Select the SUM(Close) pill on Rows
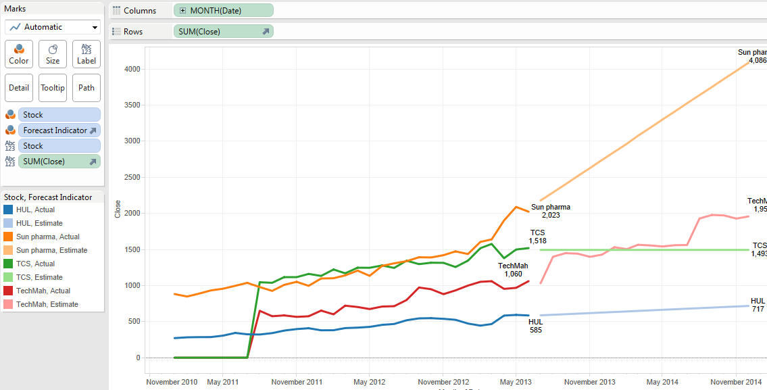767x390 pixels. 224,31
